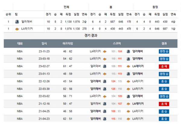Image resolution: width=181 pixels, height=124 pixels.
Task: Click 홈승 result badge for 22-12-26
Action: 164,81
